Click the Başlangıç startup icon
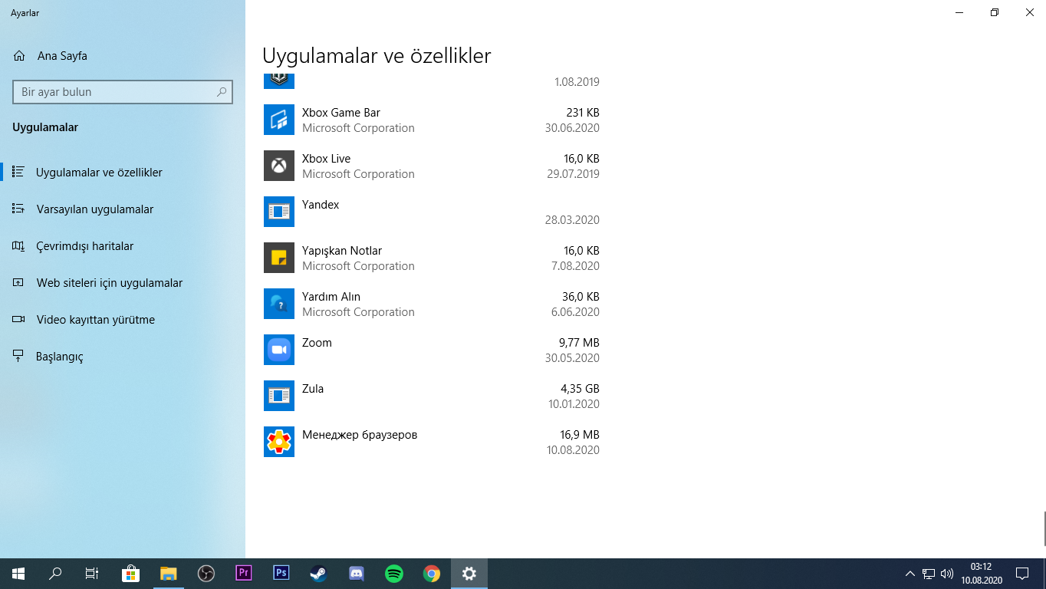The height and width of the screenshot is (589, 1046). pyautogui.click(x=18, y=356)
